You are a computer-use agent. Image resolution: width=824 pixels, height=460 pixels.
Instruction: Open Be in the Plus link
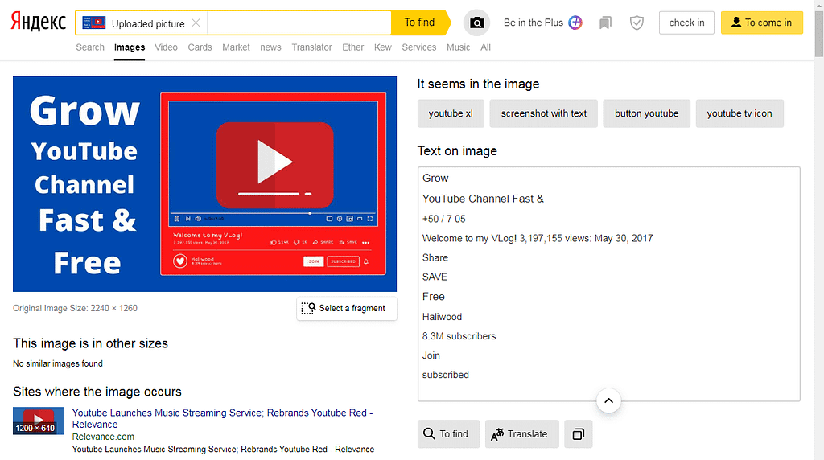(x=533, y=23)
